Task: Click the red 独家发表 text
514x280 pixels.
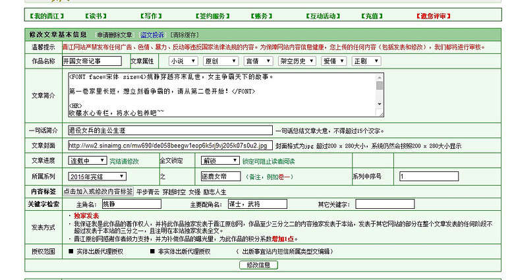Action: click(86, 215)
